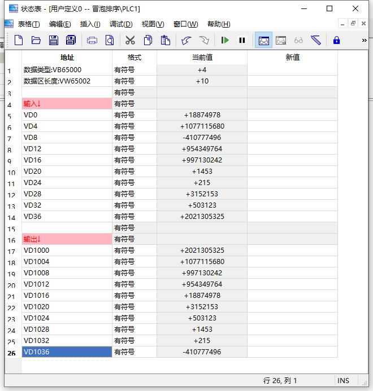Select the VD0 address cell

(x=67, y=115)
